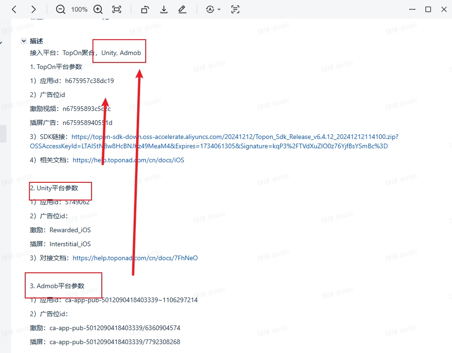Screen dimensions: 452x353
Task: Zoom out of the image
Action: (61, 9)
